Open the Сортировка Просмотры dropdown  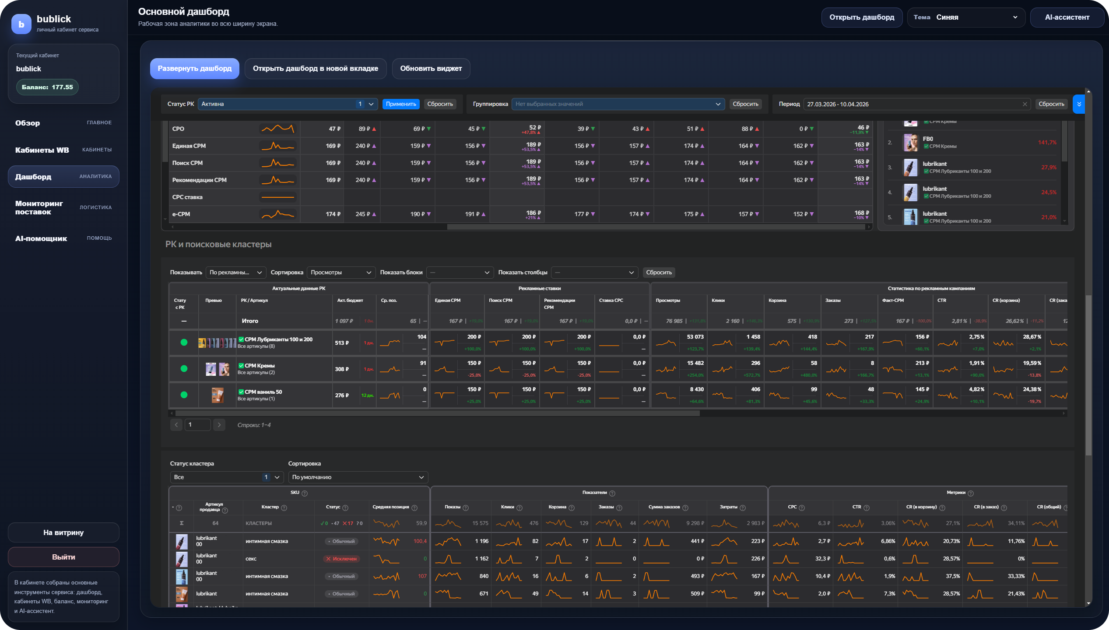pos(340,273)
